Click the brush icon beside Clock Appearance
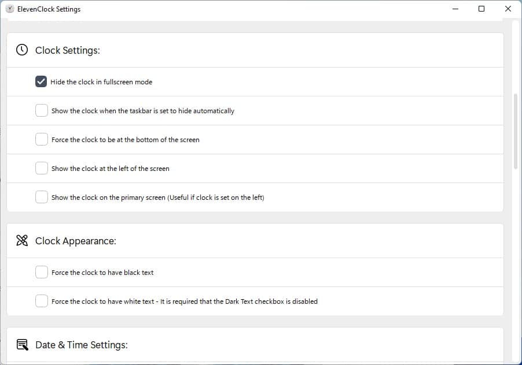 (x=22, y=241)
